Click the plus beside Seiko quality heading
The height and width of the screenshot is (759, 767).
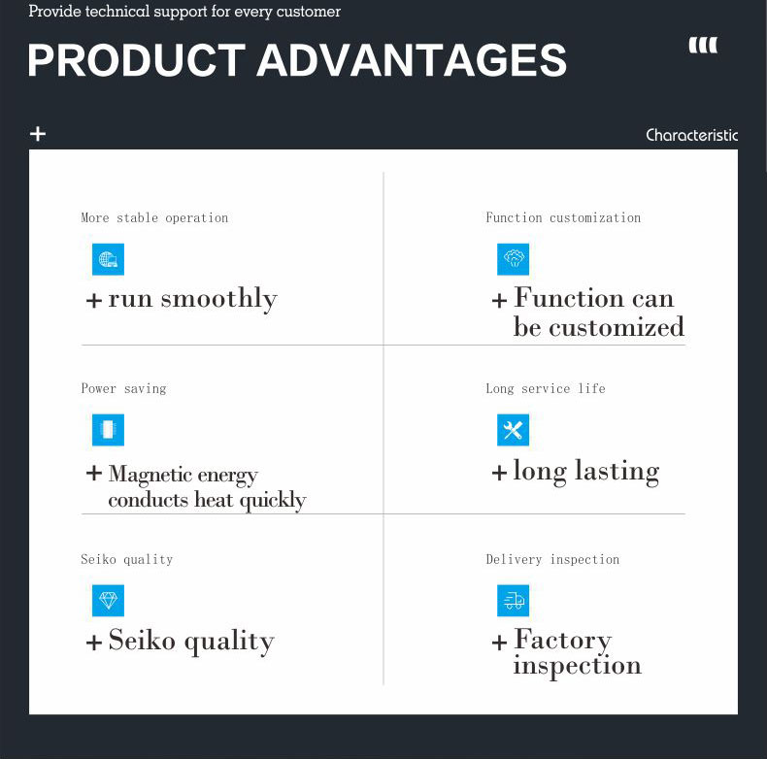tap(94, 643)
